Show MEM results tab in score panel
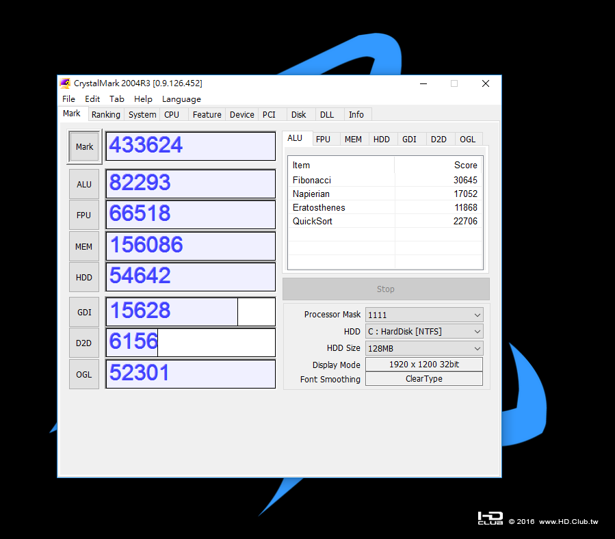This screenshot has width=615, height=539. click(x=354, y=140)
